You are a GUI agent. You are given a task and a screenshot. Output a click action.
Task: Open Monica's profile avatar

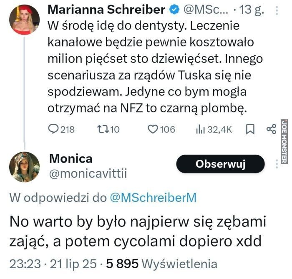[x=24, y=167]
